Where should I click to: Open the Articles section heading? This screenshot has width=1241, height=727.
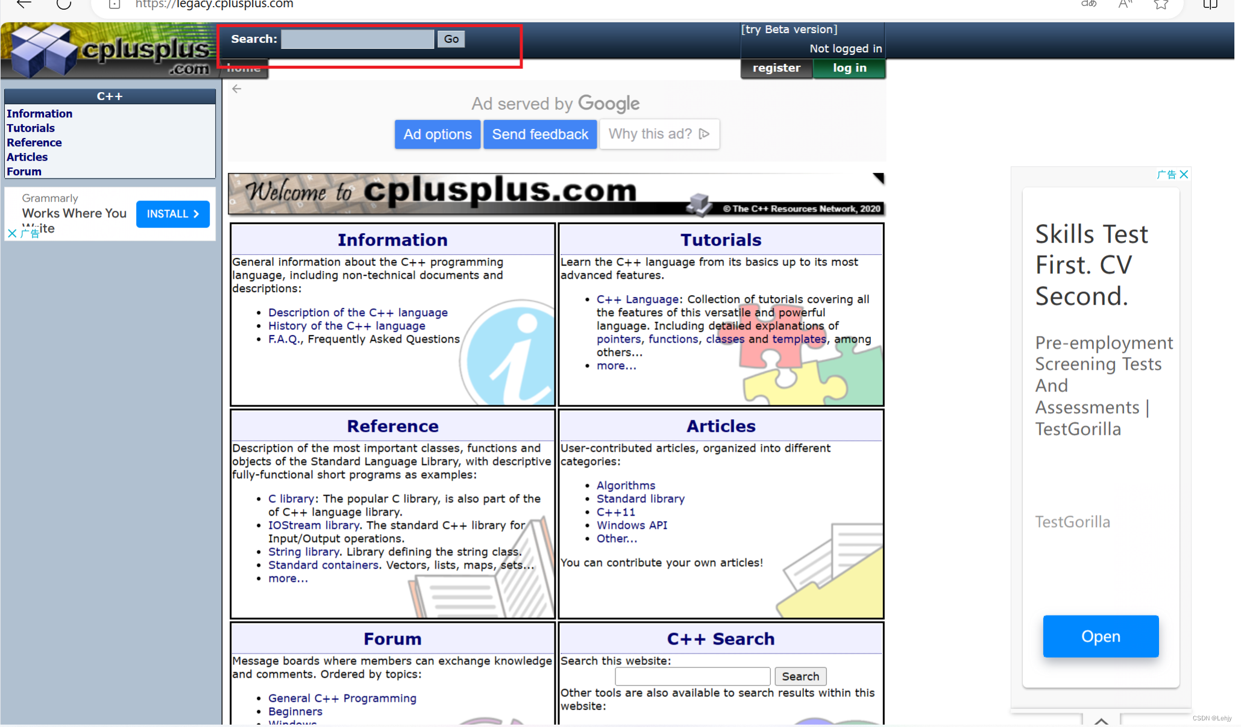721,426
